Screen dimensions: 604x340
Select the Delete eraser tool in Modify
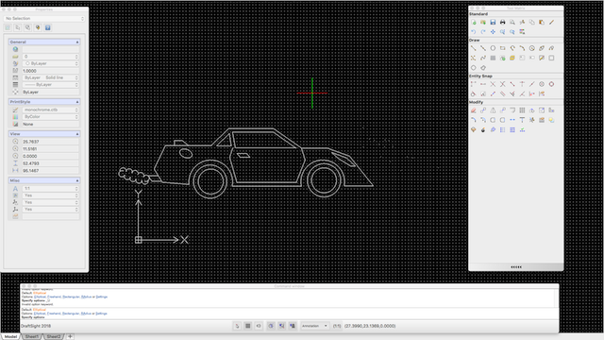pos(474,110)
